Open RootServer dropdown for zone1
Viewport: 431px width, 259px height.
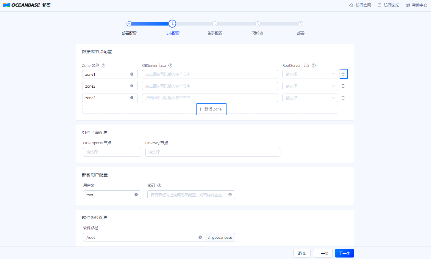pos(310,74)
